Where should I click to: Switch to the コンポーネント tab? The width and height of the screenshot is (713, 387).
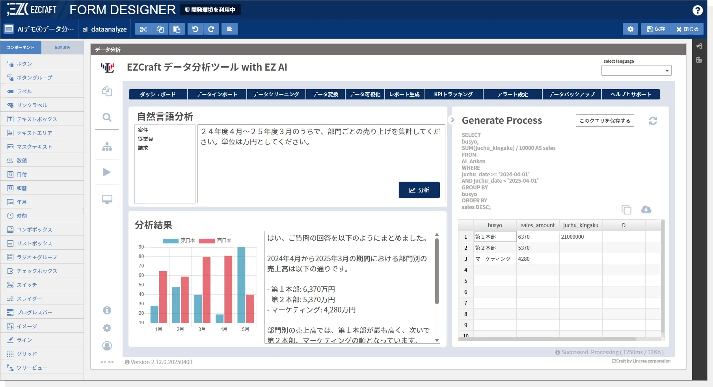pyautogui.click(x=20, y=47)
